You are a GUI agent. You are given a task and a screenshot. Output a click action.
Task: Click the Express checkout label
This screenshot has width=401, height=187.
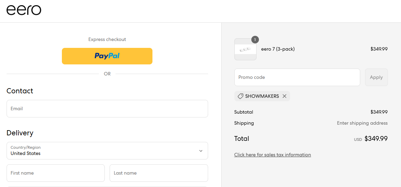point(107,40)
